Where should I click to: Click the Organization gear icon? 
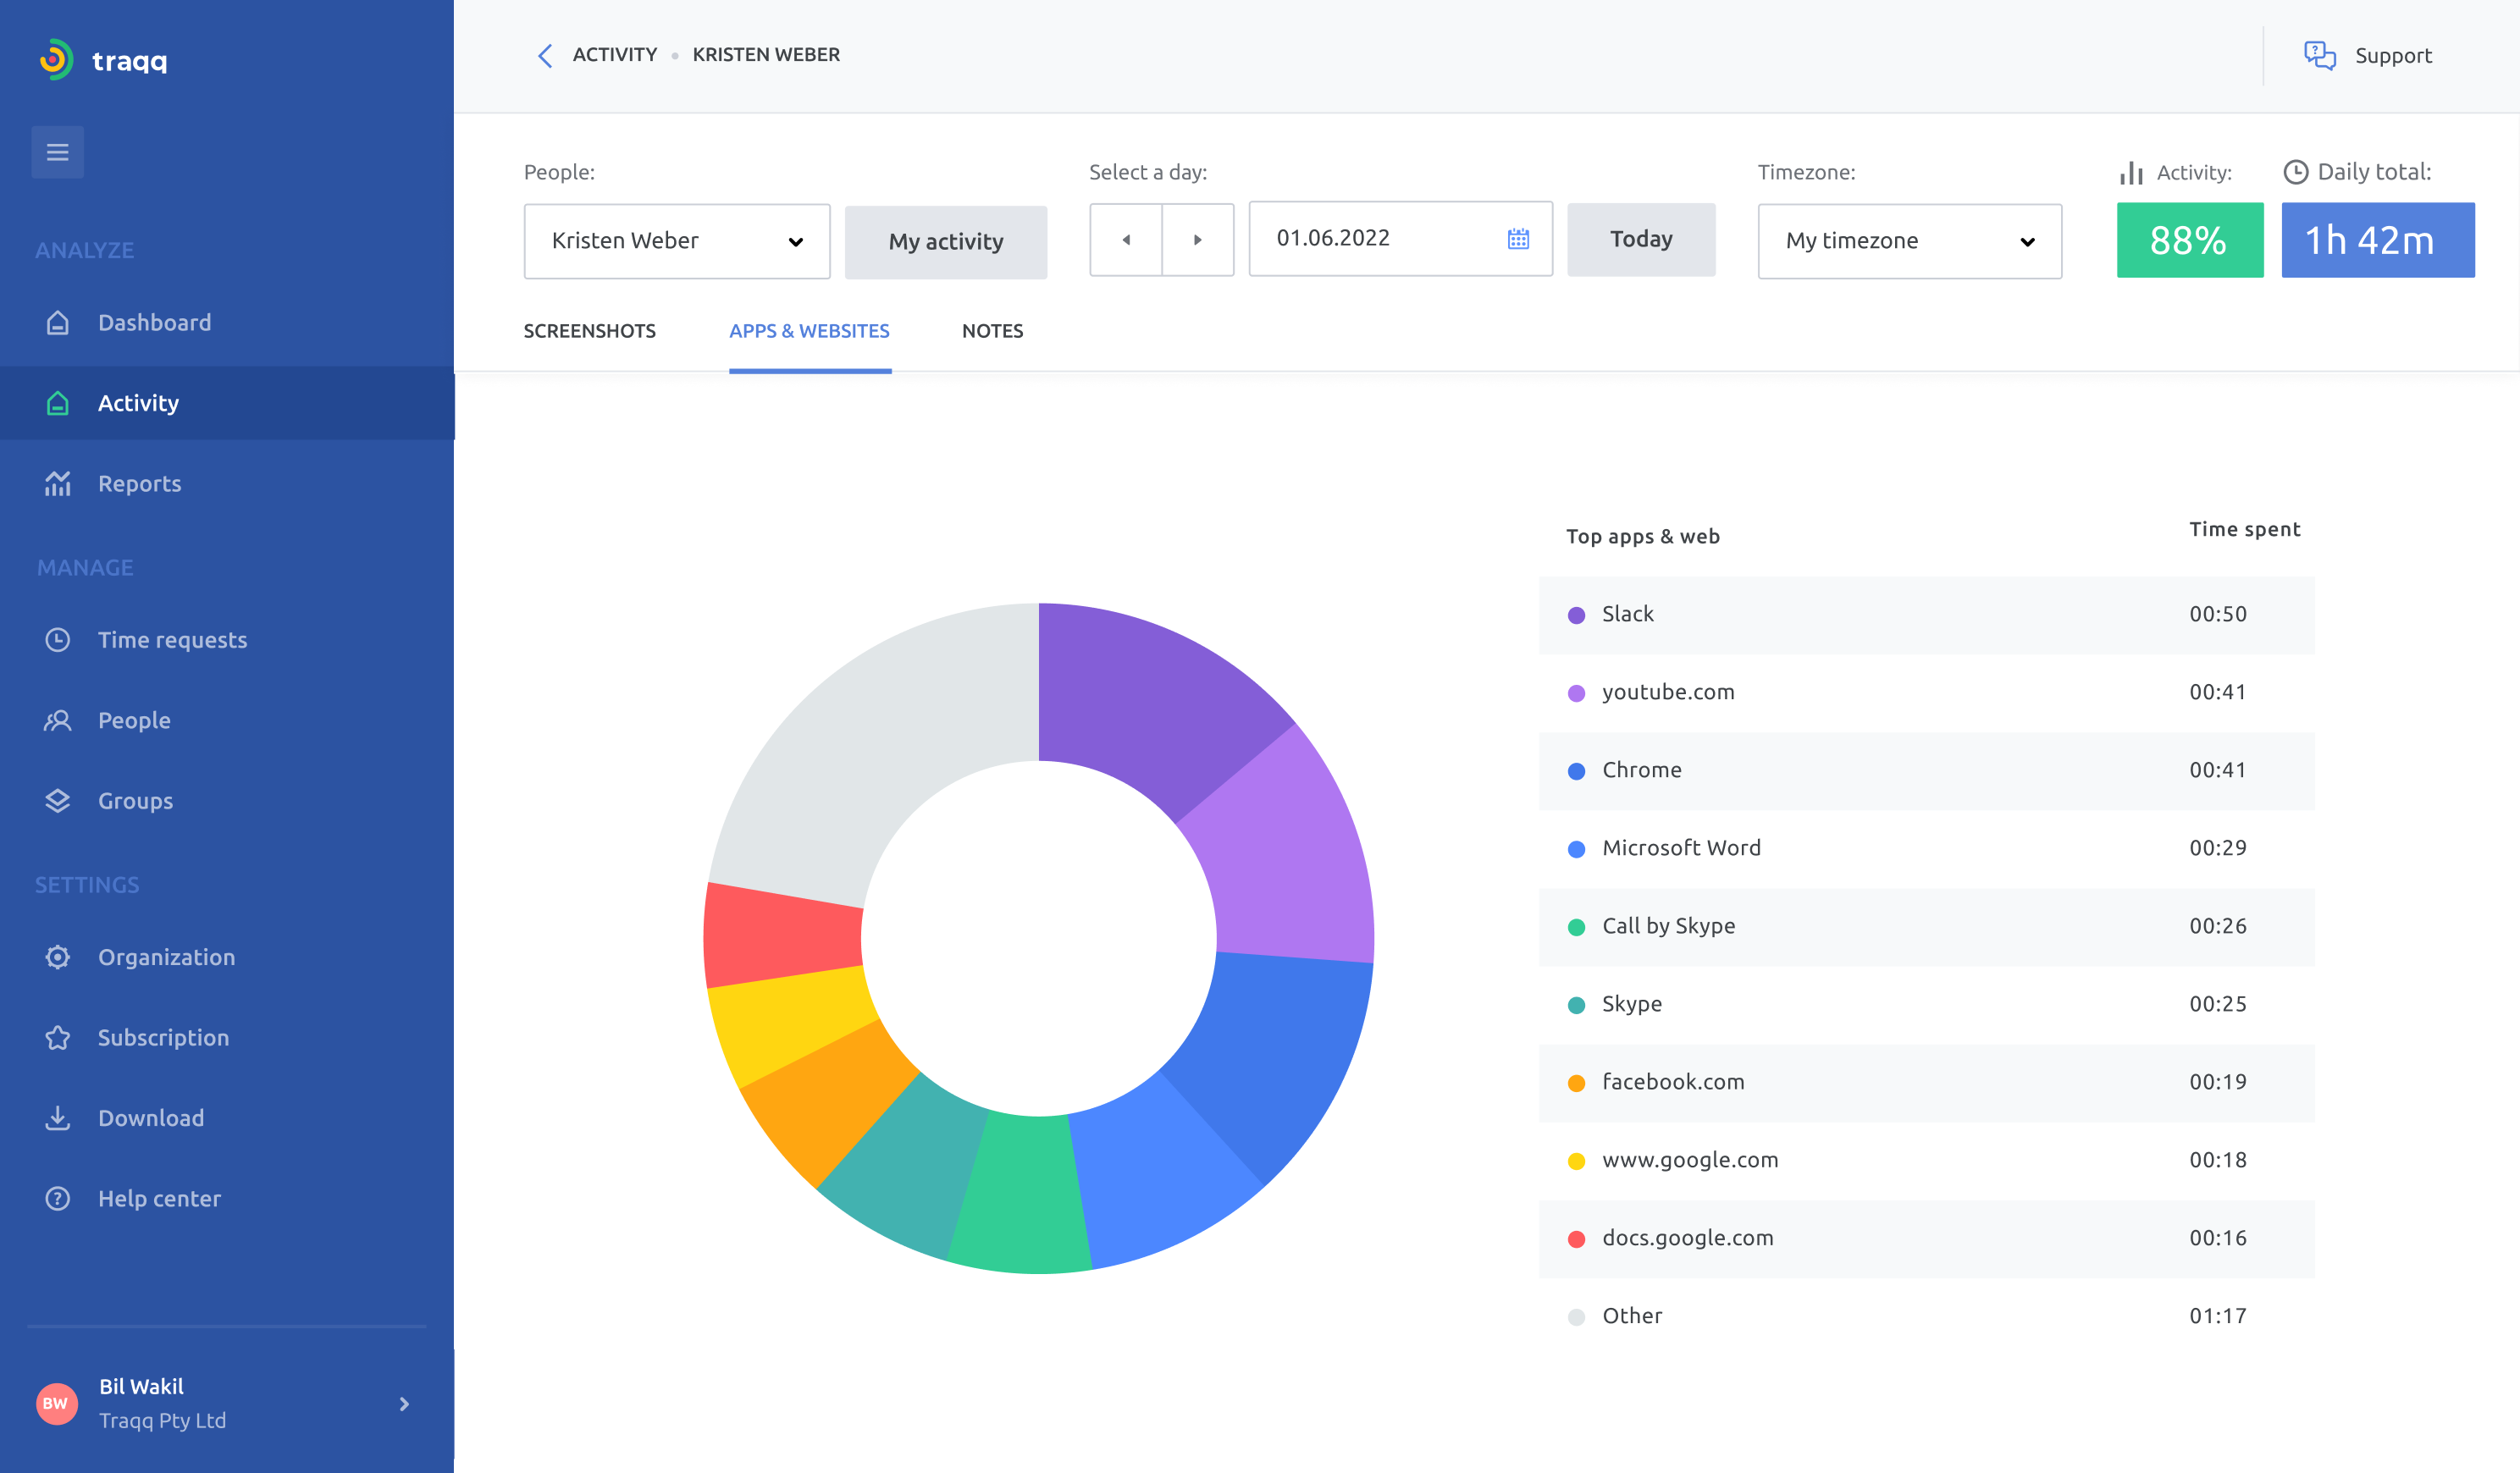[58, 957]
